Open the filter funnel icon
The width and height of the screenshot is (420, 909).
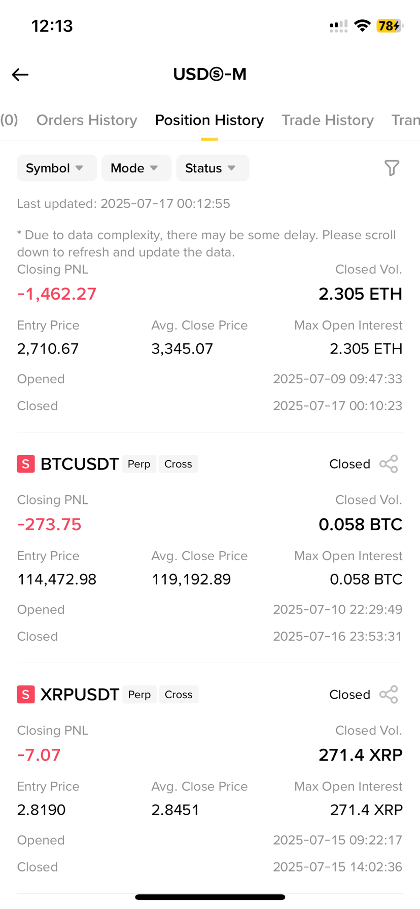click(392, 168)
